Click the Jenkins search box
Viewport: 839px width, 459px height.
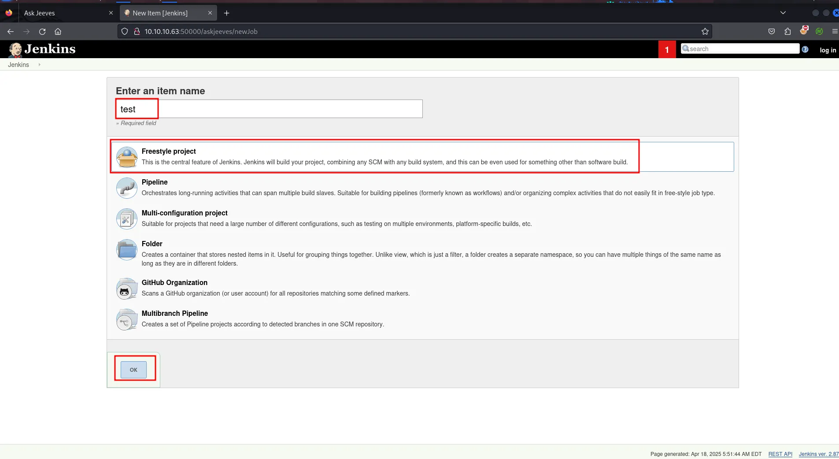point(740,48)
